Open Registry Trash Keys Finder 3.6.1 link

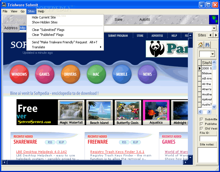click(x=117, y=152)
